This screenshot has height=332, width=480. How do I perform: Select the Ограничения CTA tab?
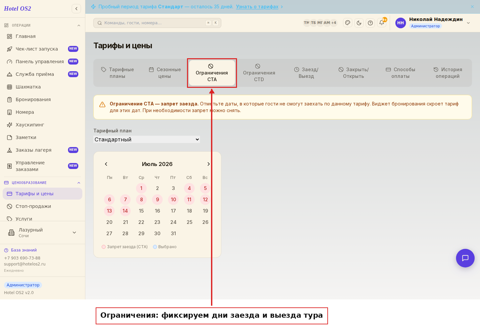(x=212, y=73)
